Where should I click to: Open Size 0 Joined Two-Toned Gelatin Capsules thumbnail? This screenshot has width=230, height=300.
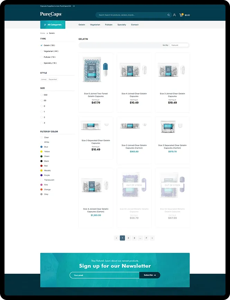(96, 70)
